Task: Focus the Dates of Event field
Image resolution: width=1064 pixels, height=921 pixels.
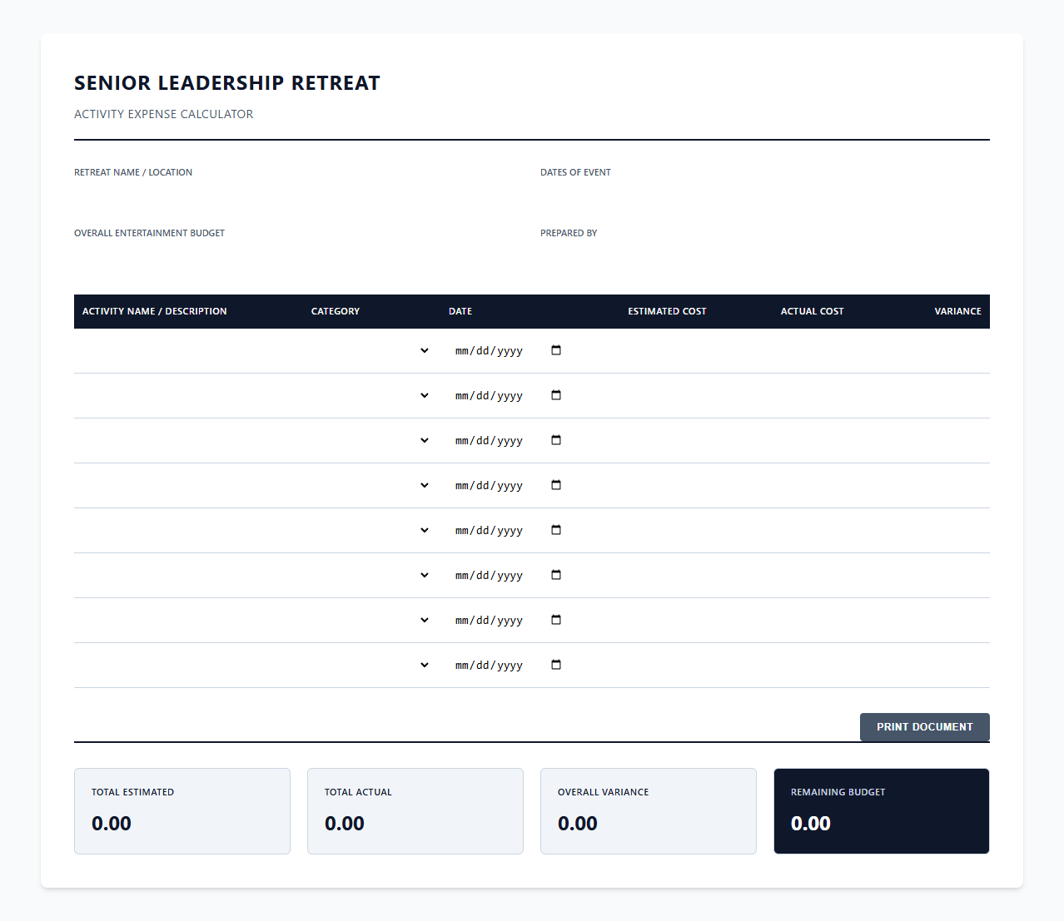Action: tap(765, 196)
